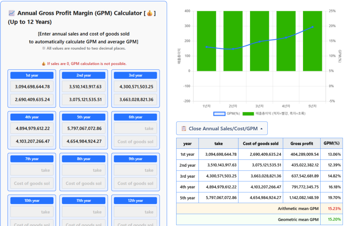Click the 5th year header label
Screen dimensions: 347x226
point(84,117)
